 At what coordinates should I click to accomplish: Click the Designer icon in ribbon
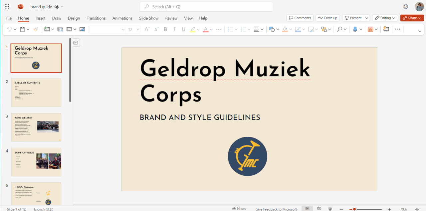pyautogui.click(x=386, y=29)
